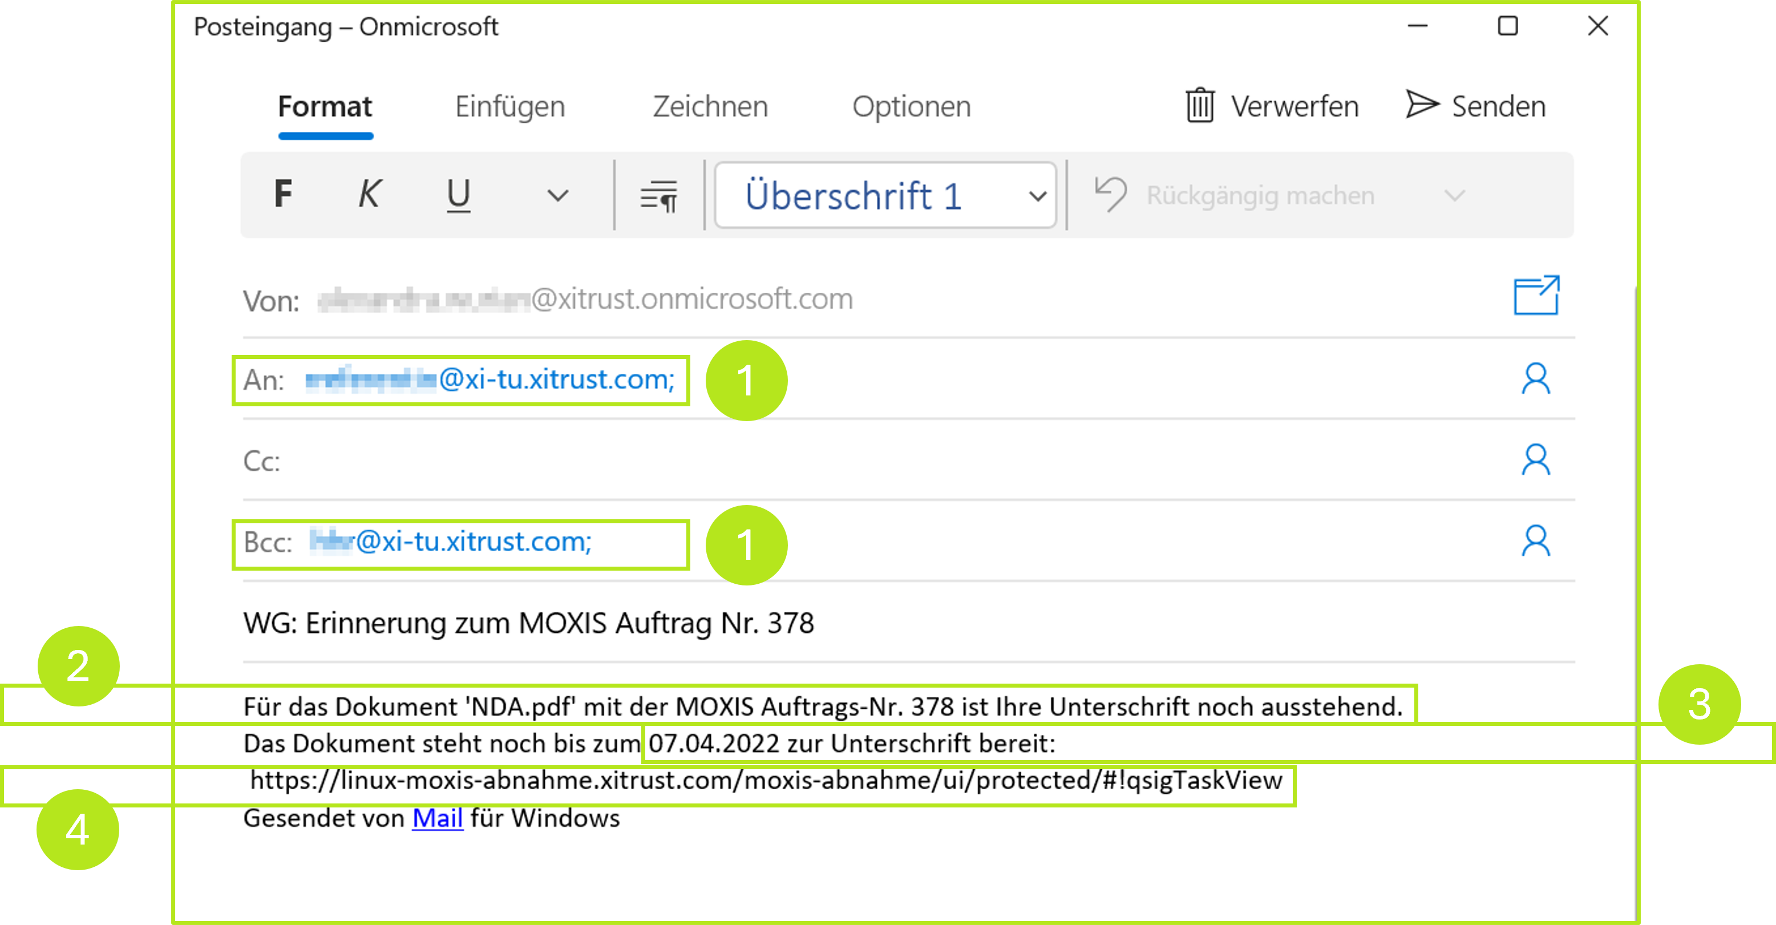The height and width of the screenshot is (925, 1776).
Task: Expand the extra formatting options chevron
Action: click(x=557, y=195)
